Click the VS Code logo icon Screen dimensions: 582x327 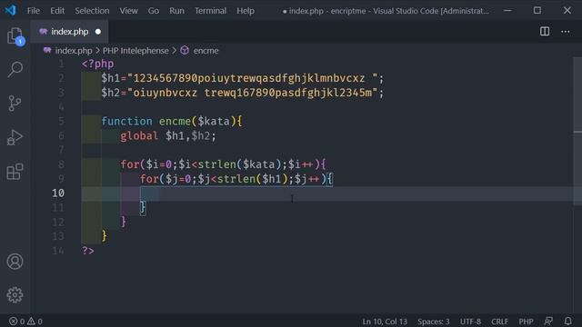pyautogui.click(x=10, y=10)
